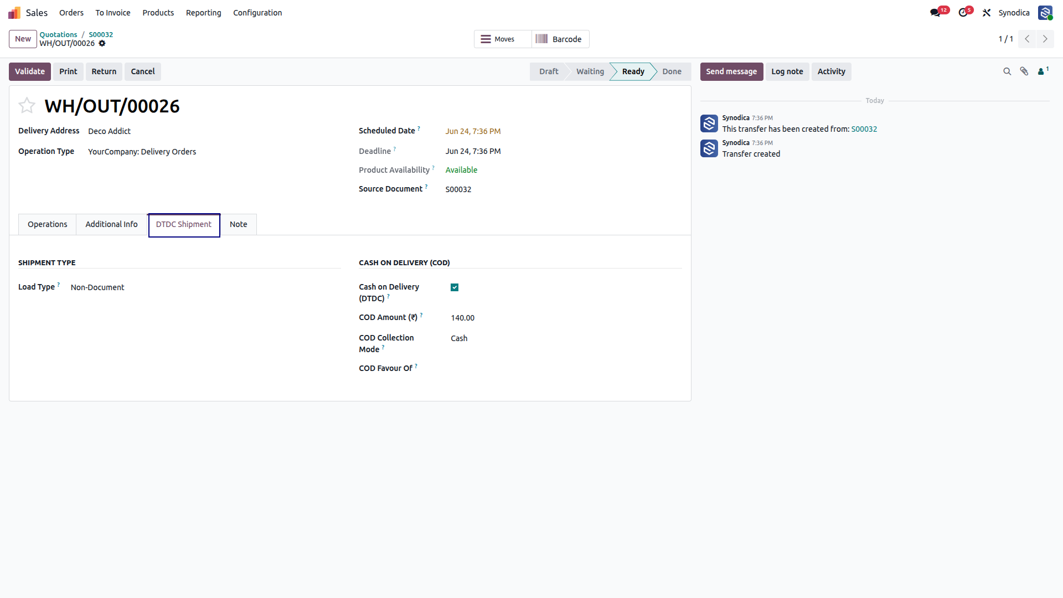The height and width of the screenshot is (598, 1063).
Task: Show the COD Favour Of help tooltip mark
Action: point(416,365)
